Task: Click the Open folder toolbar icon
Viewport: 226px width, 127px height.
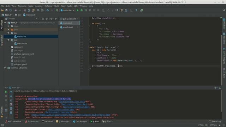Action: point(2,10)
